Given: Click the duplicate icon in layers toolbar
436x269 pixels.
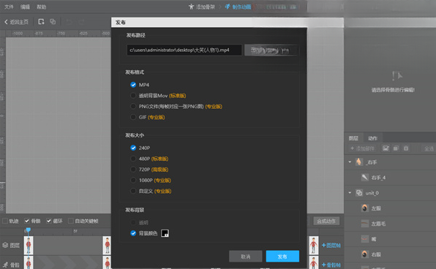Looking at the screenshot, I should click(396, 148).
